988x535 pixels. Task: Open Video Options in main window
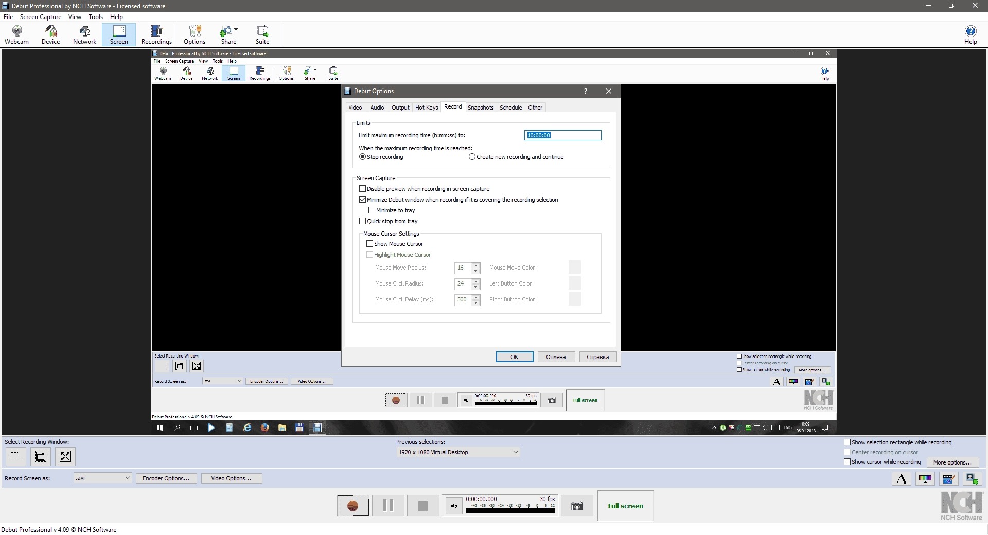tap(232, 478)
